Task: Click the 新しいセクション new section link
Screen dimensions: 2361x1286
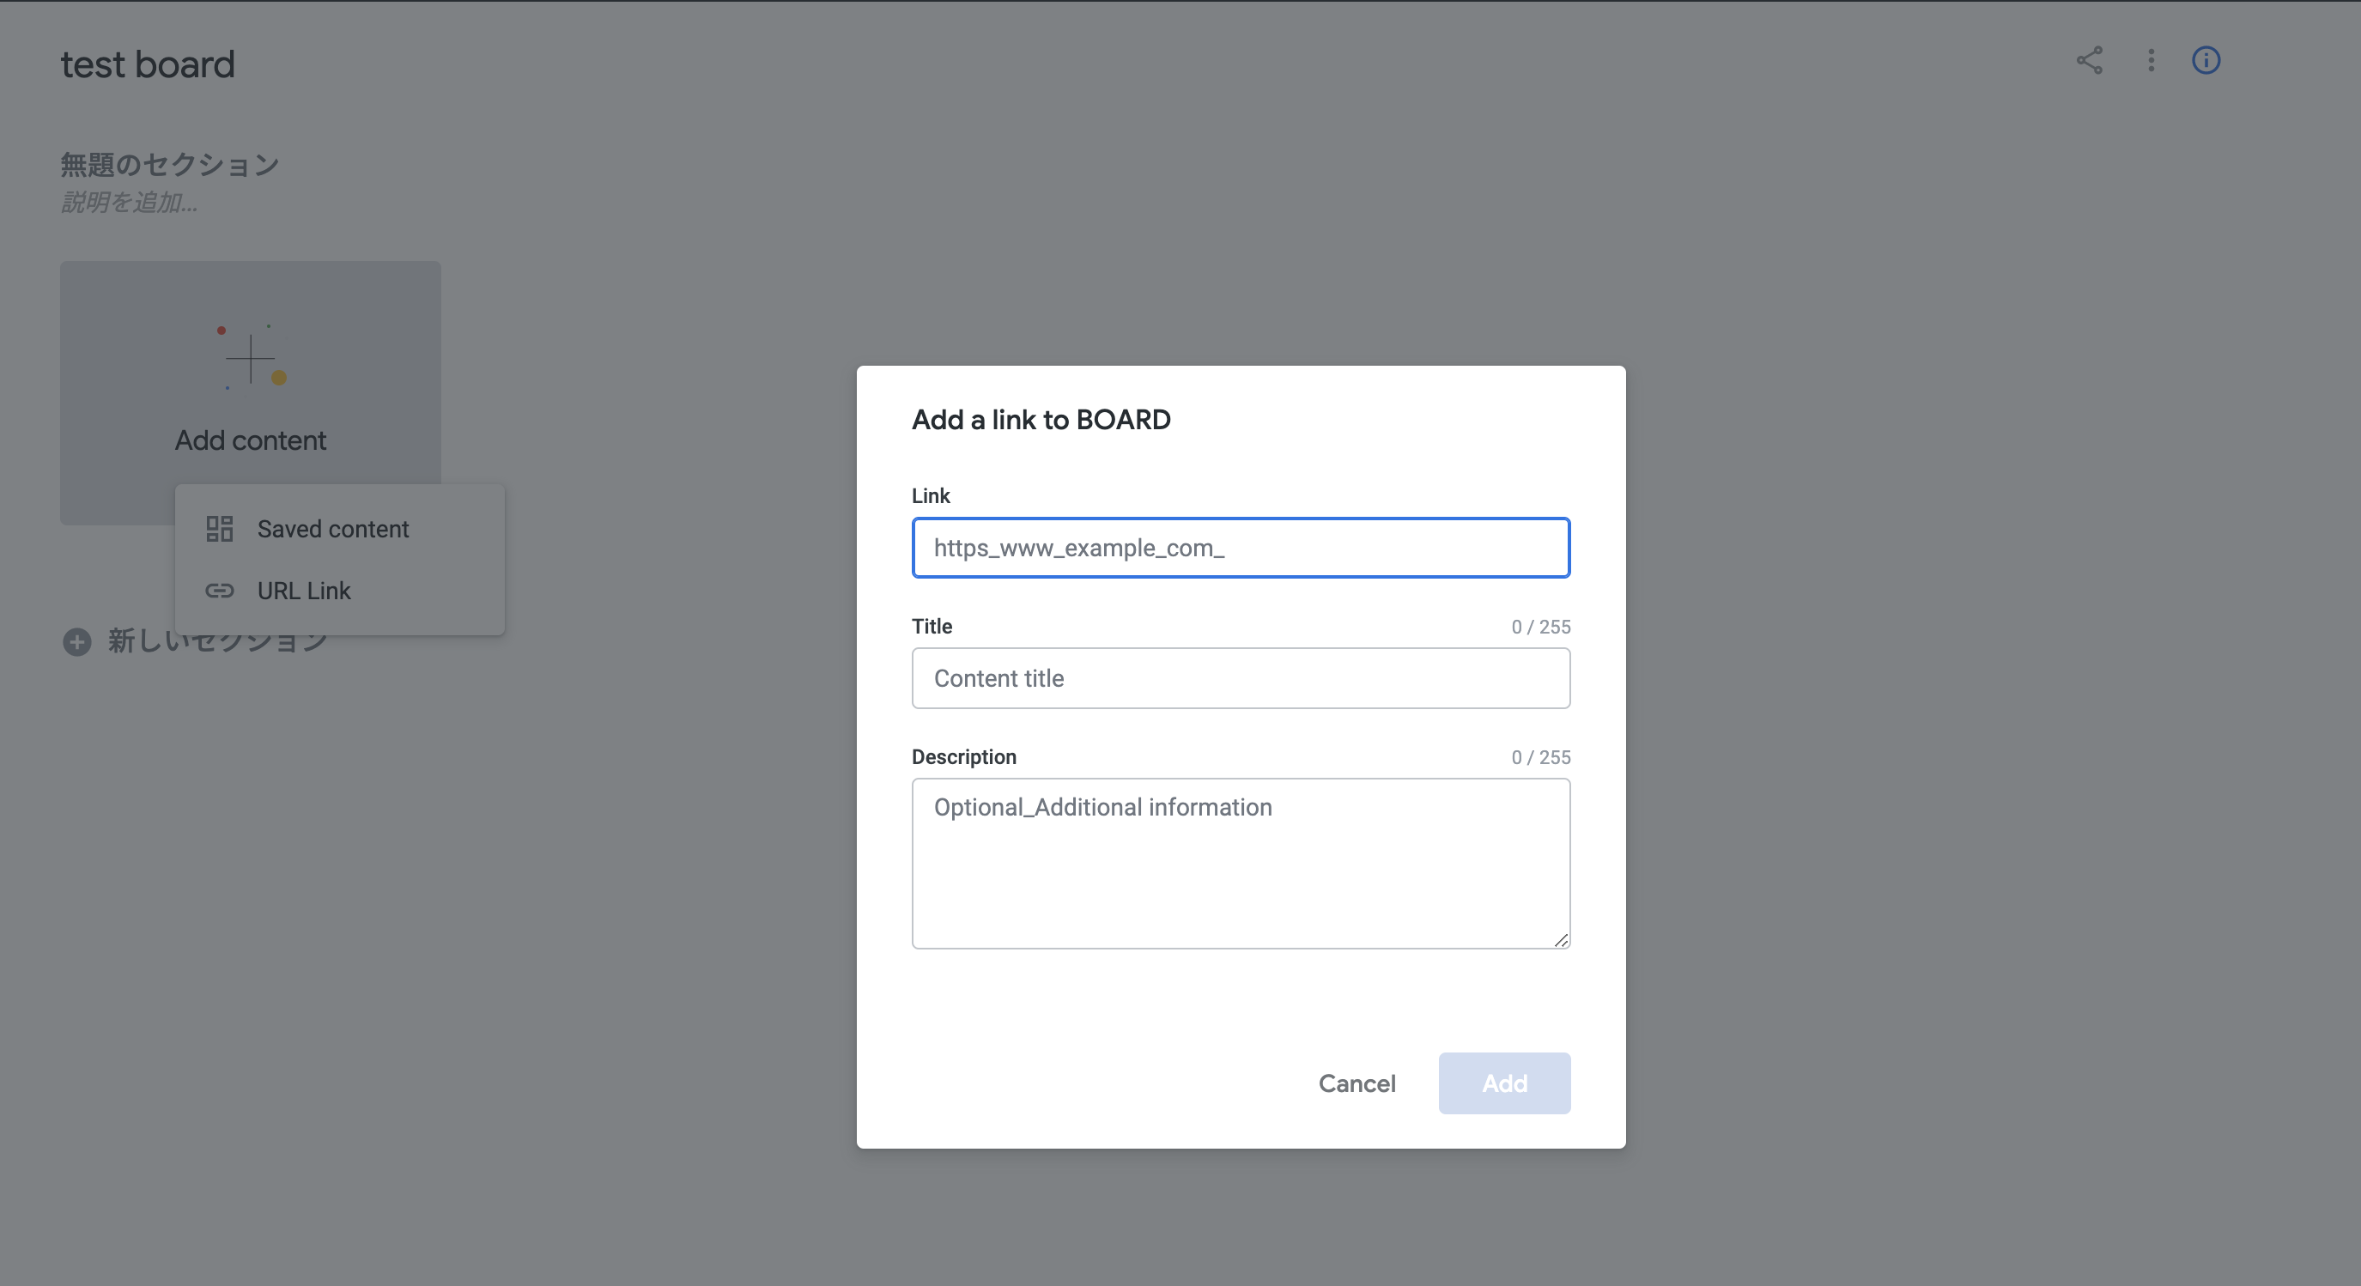Action: [217, 640]
